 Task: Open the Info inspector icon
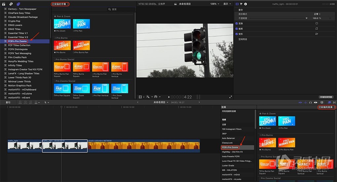coord(245,4)
